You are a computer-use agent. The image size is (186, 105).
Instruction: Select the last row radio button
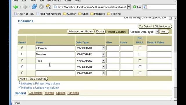(22, 73)
